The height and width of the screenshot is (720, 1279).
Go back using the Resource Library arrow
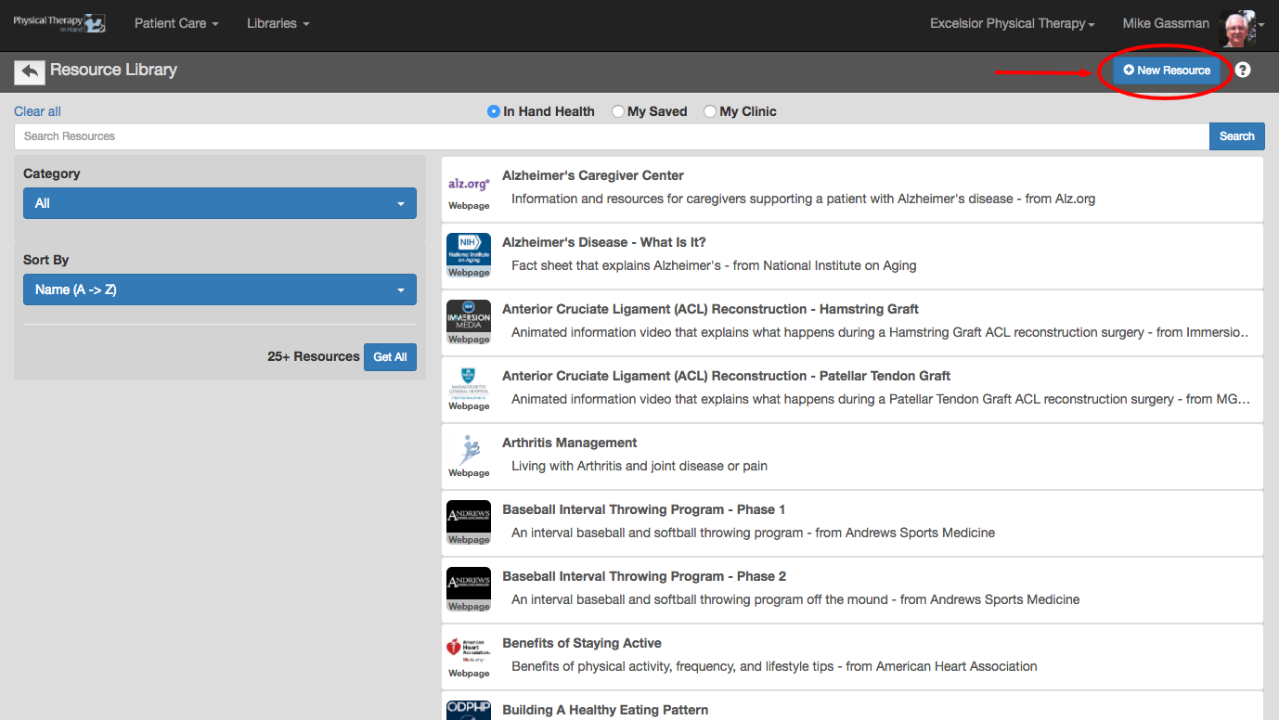tap(30, 71)
